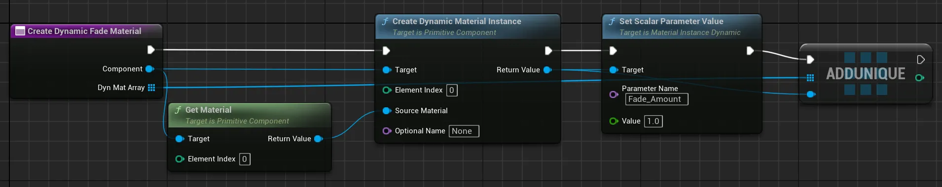942x187 pixels.
Task: Click the Create Dynamic Fade Material node title
Action: [x=84, y=31]
